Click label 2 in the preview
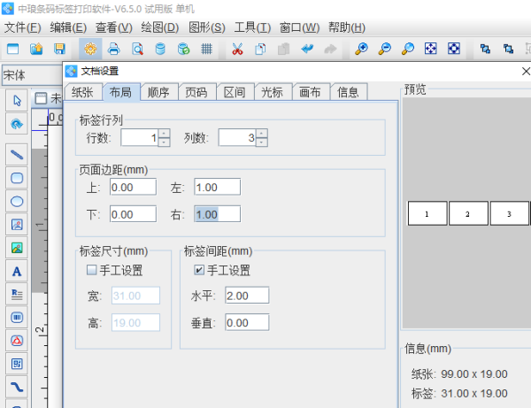Screen dimensions: 531x408 pyautogui.click(x=470, y=213)
